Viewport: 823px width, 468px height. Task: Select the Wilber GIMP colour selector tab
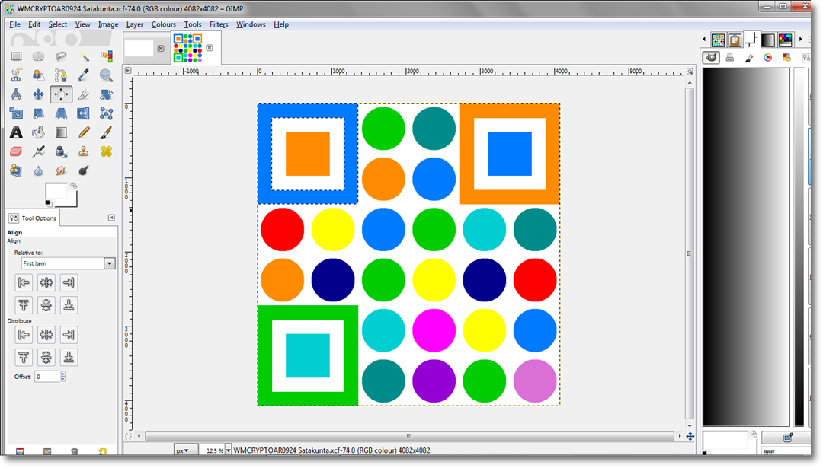pos(711,58)
